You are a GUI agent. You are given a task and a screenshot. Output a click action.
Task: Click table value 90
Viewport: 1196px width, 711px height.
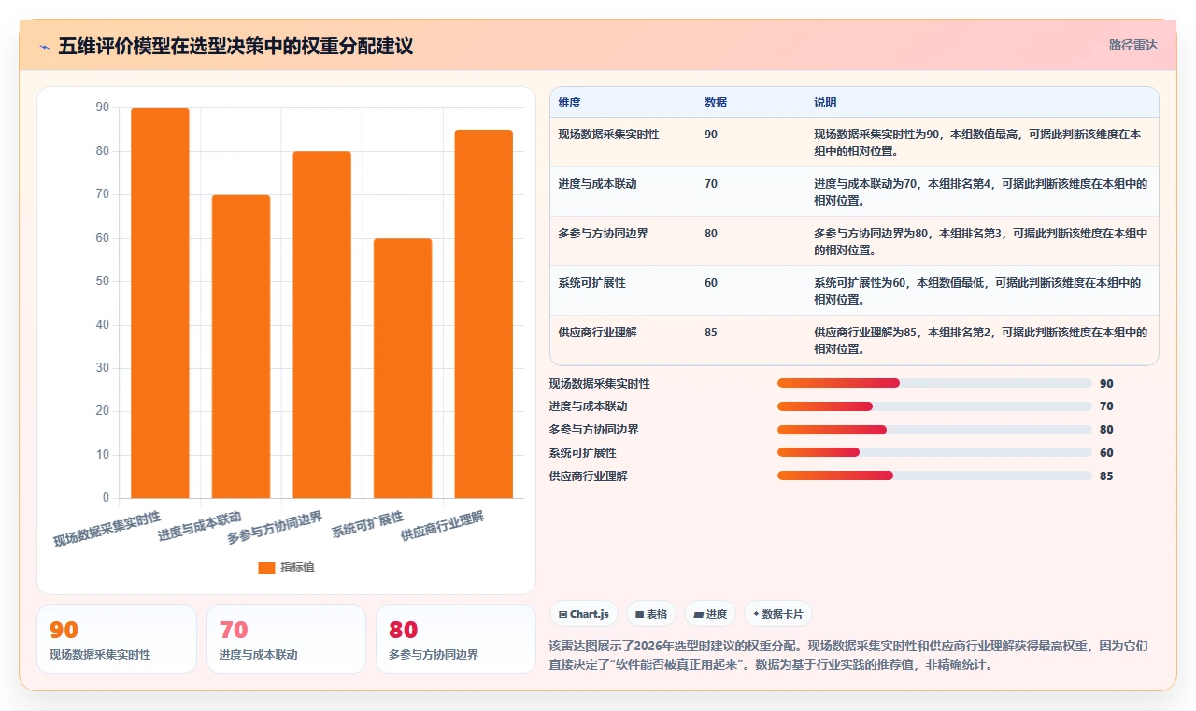click(711, 135)
